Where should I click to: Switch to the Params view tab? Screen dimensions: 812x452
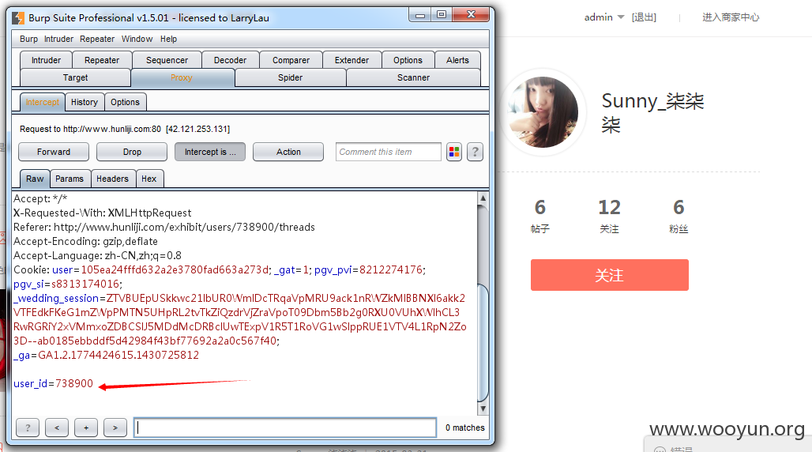pos(70,179)
